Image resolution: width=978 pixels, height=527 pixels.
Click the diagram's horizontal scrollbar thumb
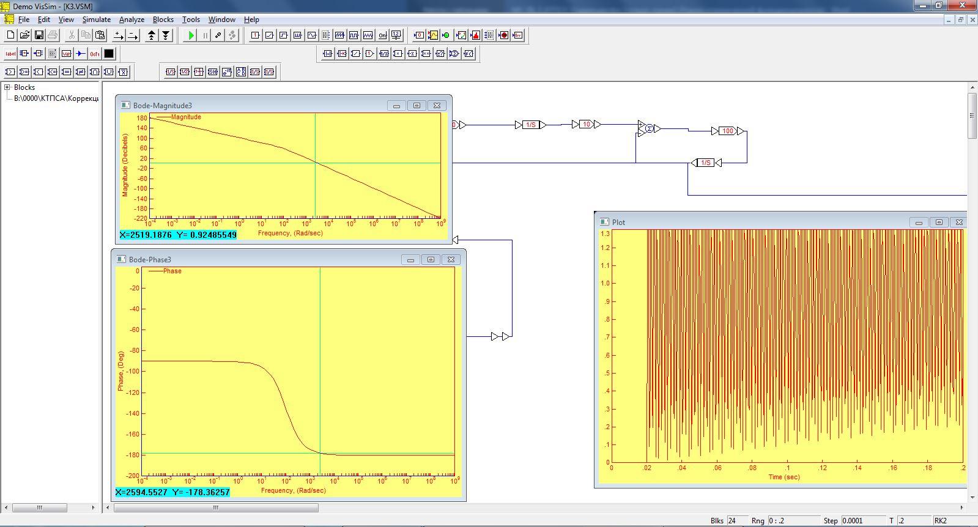(x=216, y=507)
